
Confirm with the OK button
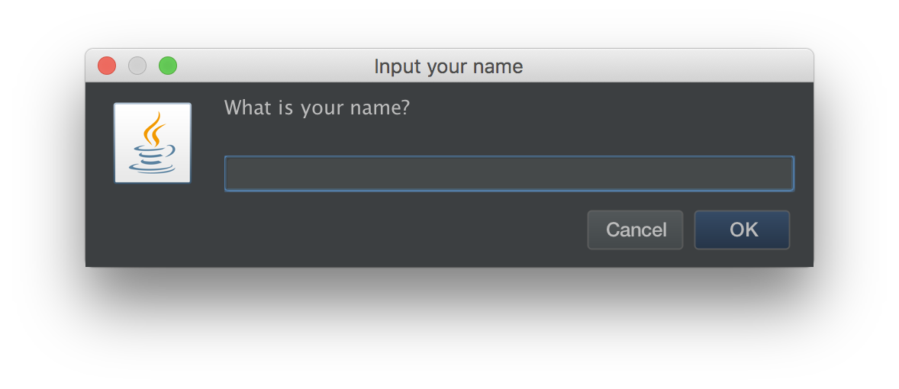(x=742, y=230)
